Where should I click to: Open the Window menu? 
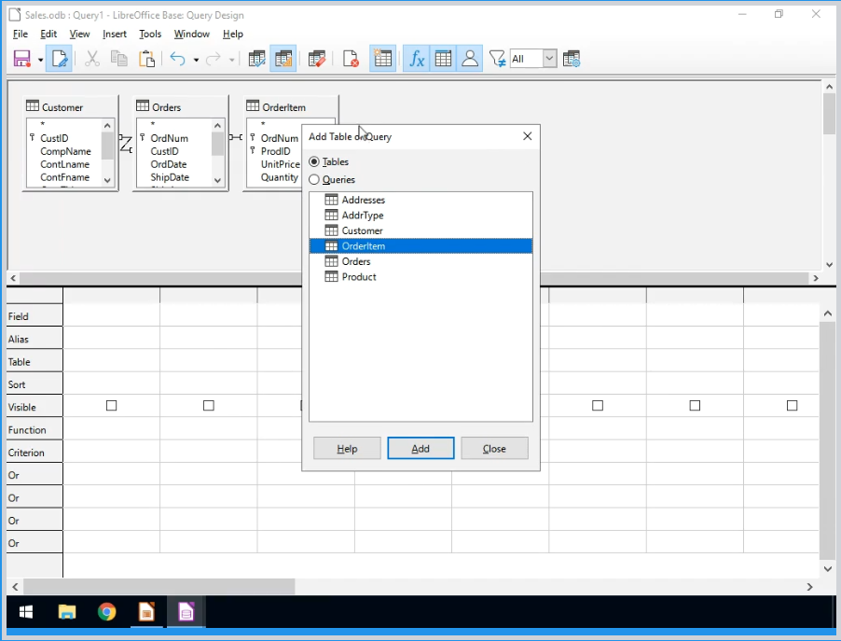click(x=191, y=34)
